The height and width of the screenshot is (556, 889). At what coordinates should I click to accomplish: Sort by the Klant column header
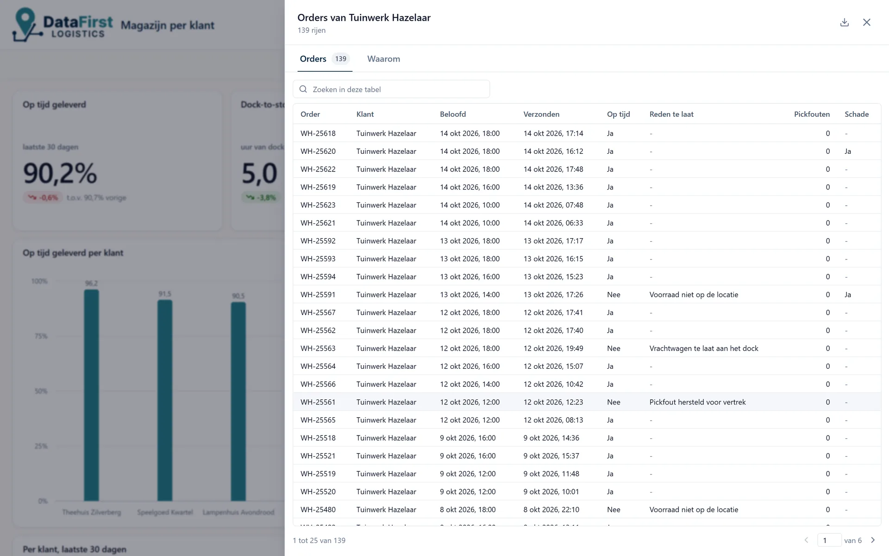pyautogui.click(x=365, y=114)
